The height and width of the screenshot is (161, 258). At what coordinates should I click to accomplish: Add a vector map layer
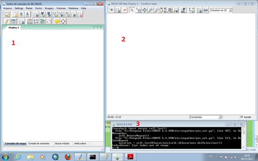tap(55, 14)
